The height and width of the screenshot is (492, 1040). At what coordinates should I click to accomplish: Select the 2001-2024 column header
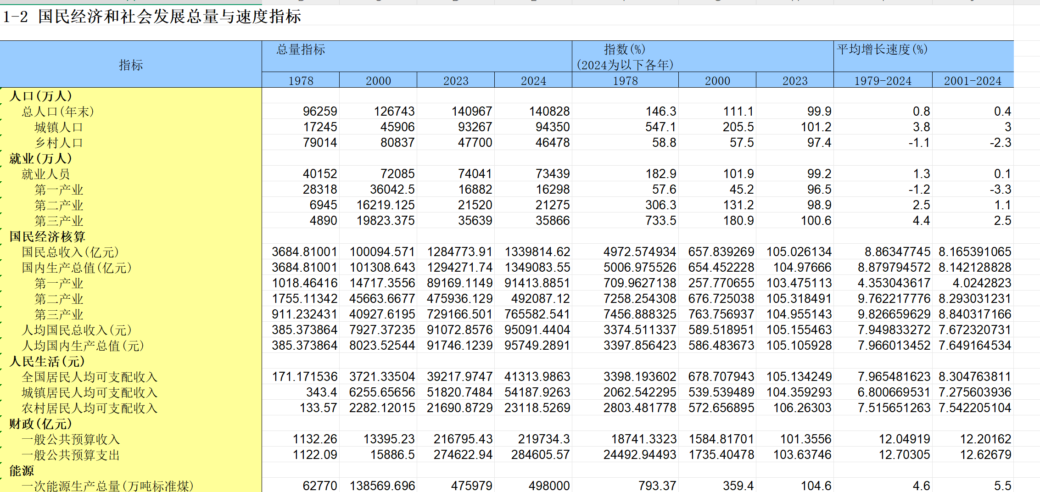pyautogui.click(x=973, y=81)
